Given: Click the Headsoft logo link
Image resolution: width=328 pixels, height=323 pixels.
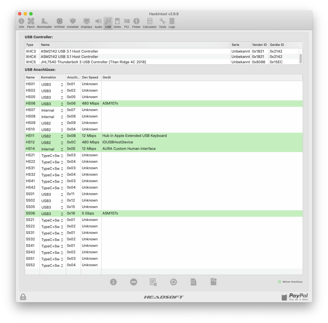Looking at the screenshot, I should [x=164, y=297].
